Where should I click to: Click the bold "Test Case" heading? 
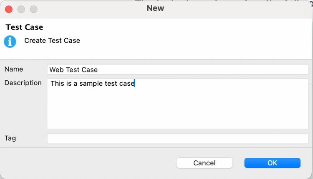tap(25, 27)
